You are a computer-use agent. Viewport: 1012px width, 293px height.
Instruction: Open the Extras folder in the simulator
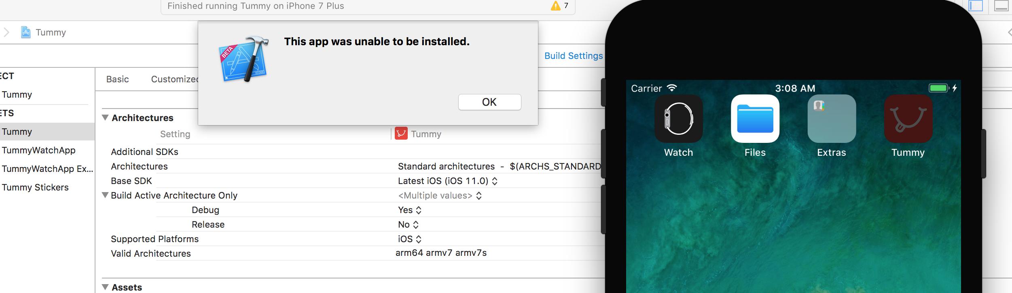coord(831,119)
